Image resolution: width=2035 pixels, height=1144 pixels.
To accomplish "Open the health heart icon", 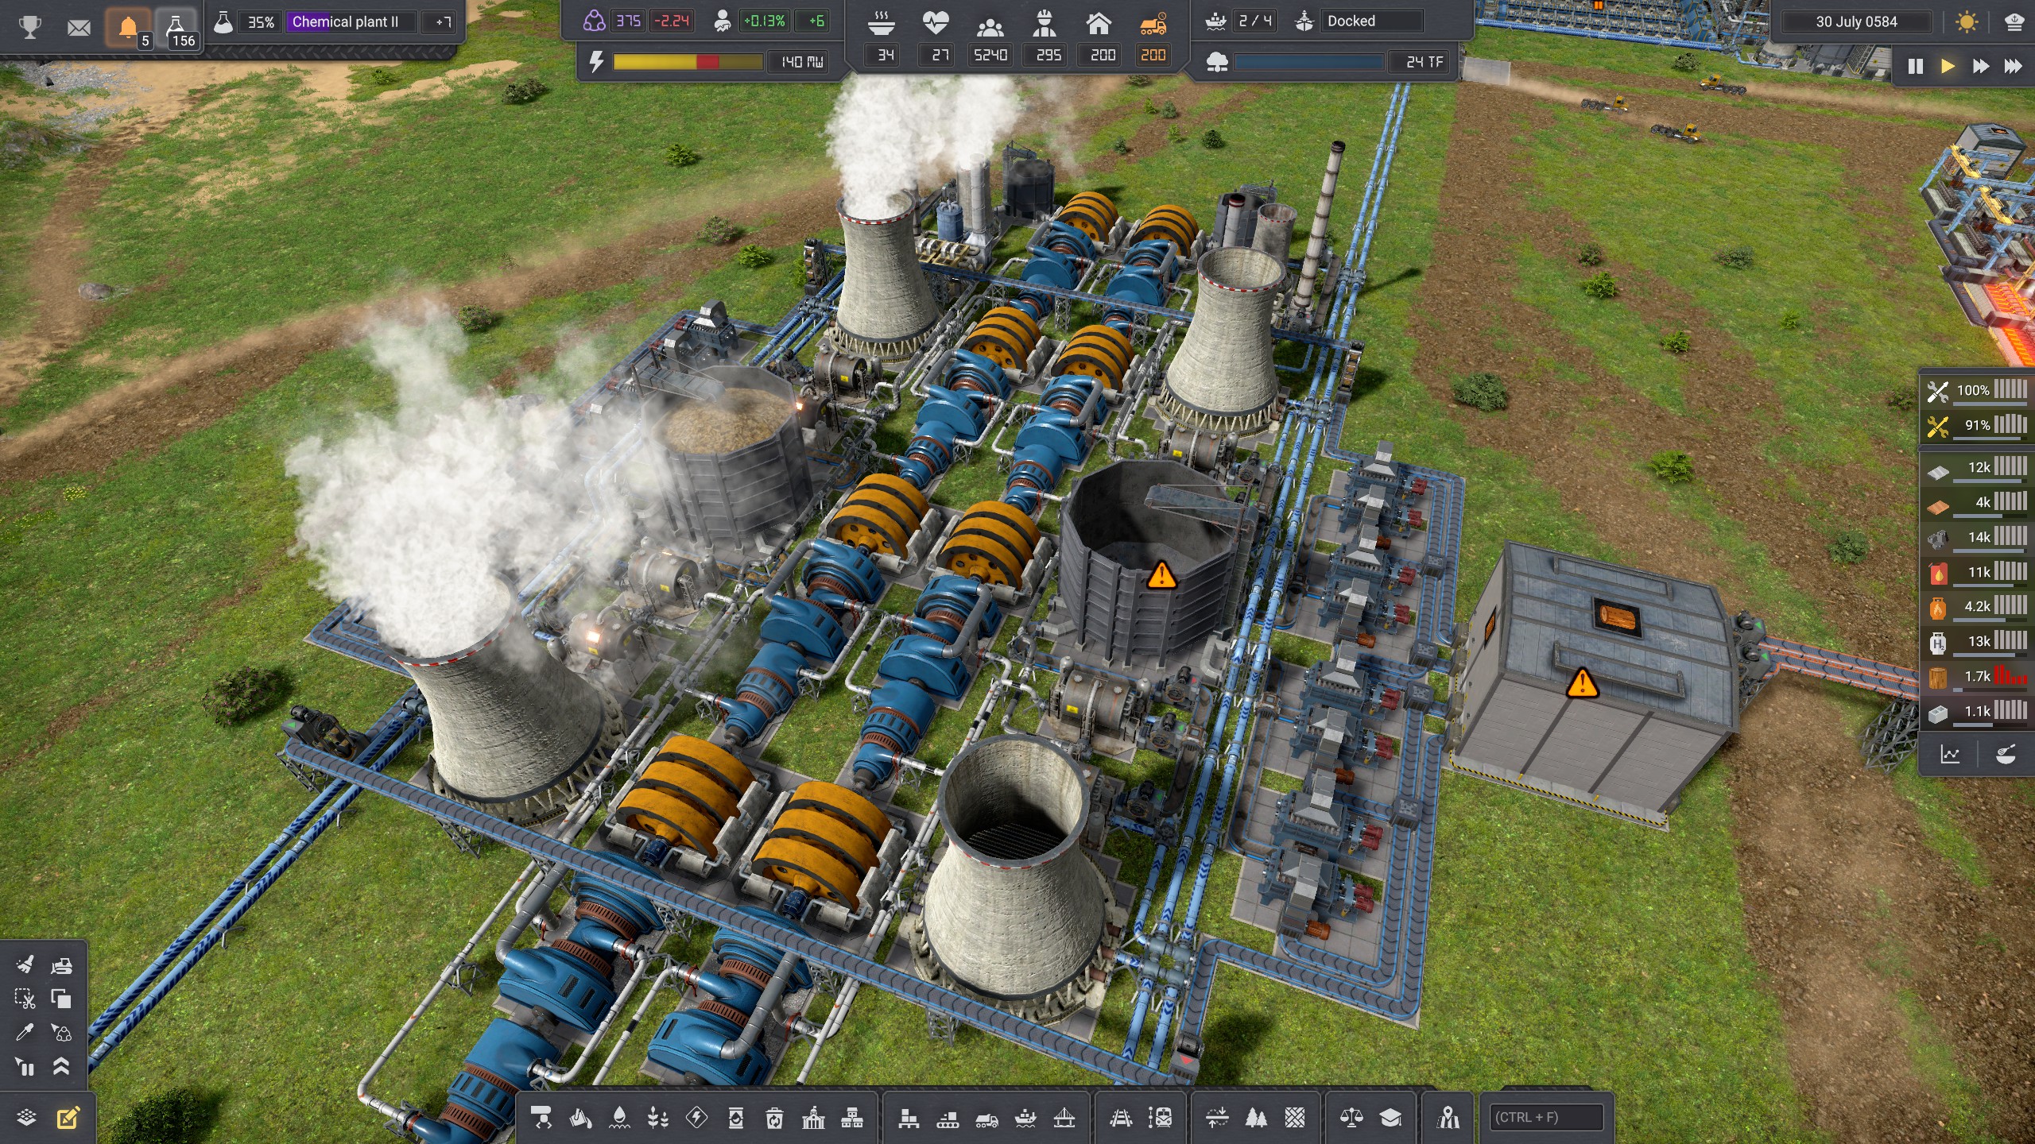I will (x=936, y=24).
